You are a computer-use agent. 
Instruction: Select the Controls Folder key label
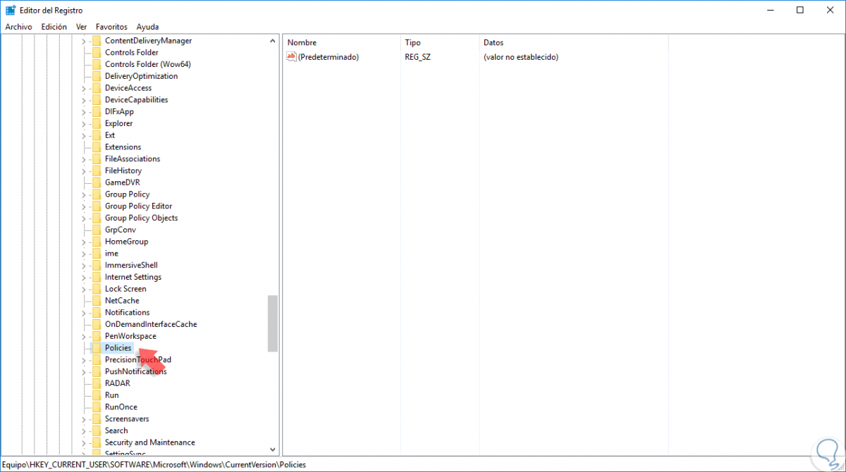[x=132, y=53]
